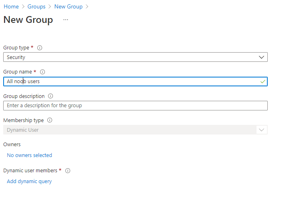
Task: Go to Home in the breadcrumb
Action: coord(11,7)
